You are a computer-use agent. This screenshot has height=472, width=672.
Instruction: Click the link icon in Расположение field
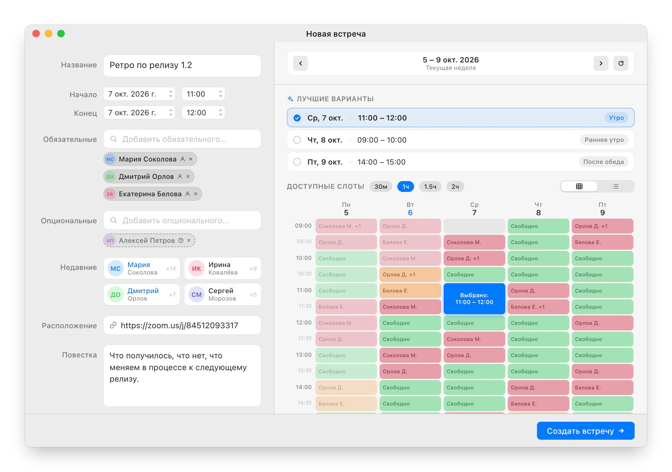click(113, 325)
